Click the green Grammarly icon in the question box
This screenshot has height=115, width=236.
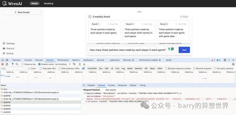(172, 49)
